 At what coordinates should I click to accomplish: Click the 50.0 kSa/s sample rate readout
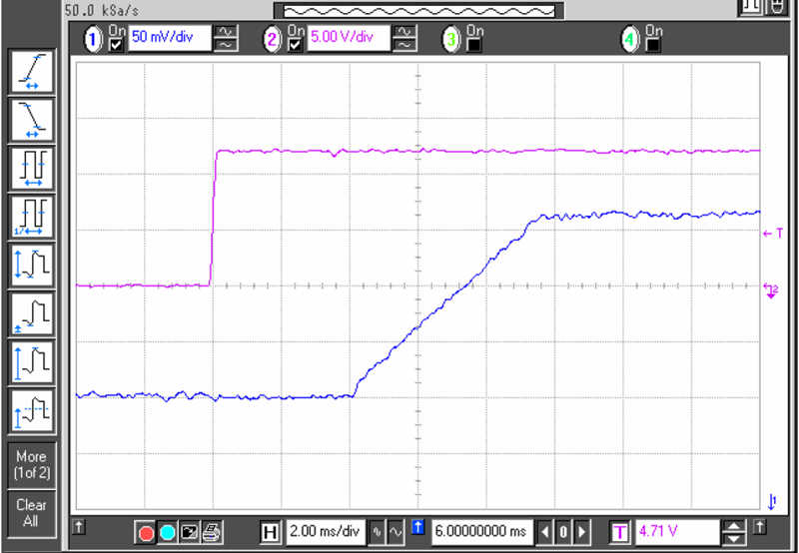coord(102,10)
